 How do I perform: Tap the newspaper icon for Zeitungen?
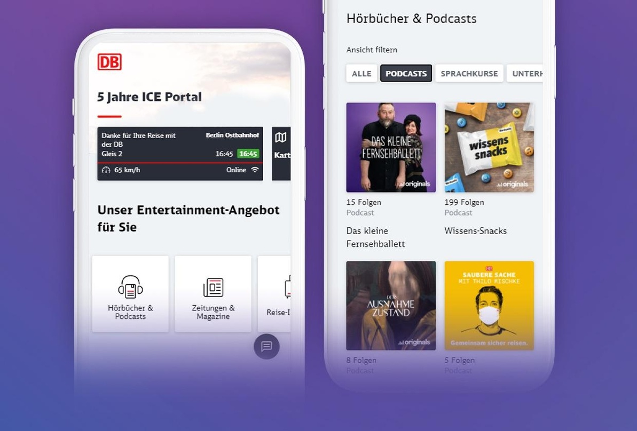pos(213,287)
